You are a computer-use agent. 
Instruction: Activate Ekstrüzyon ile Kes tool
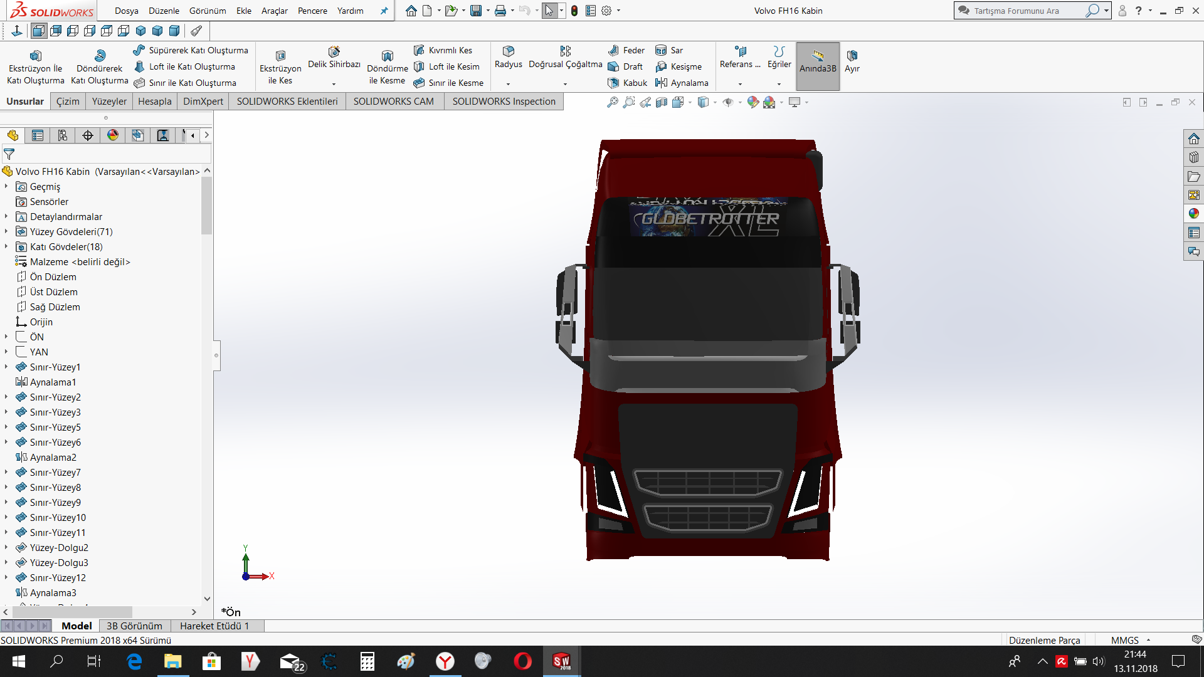click(280, 67)
